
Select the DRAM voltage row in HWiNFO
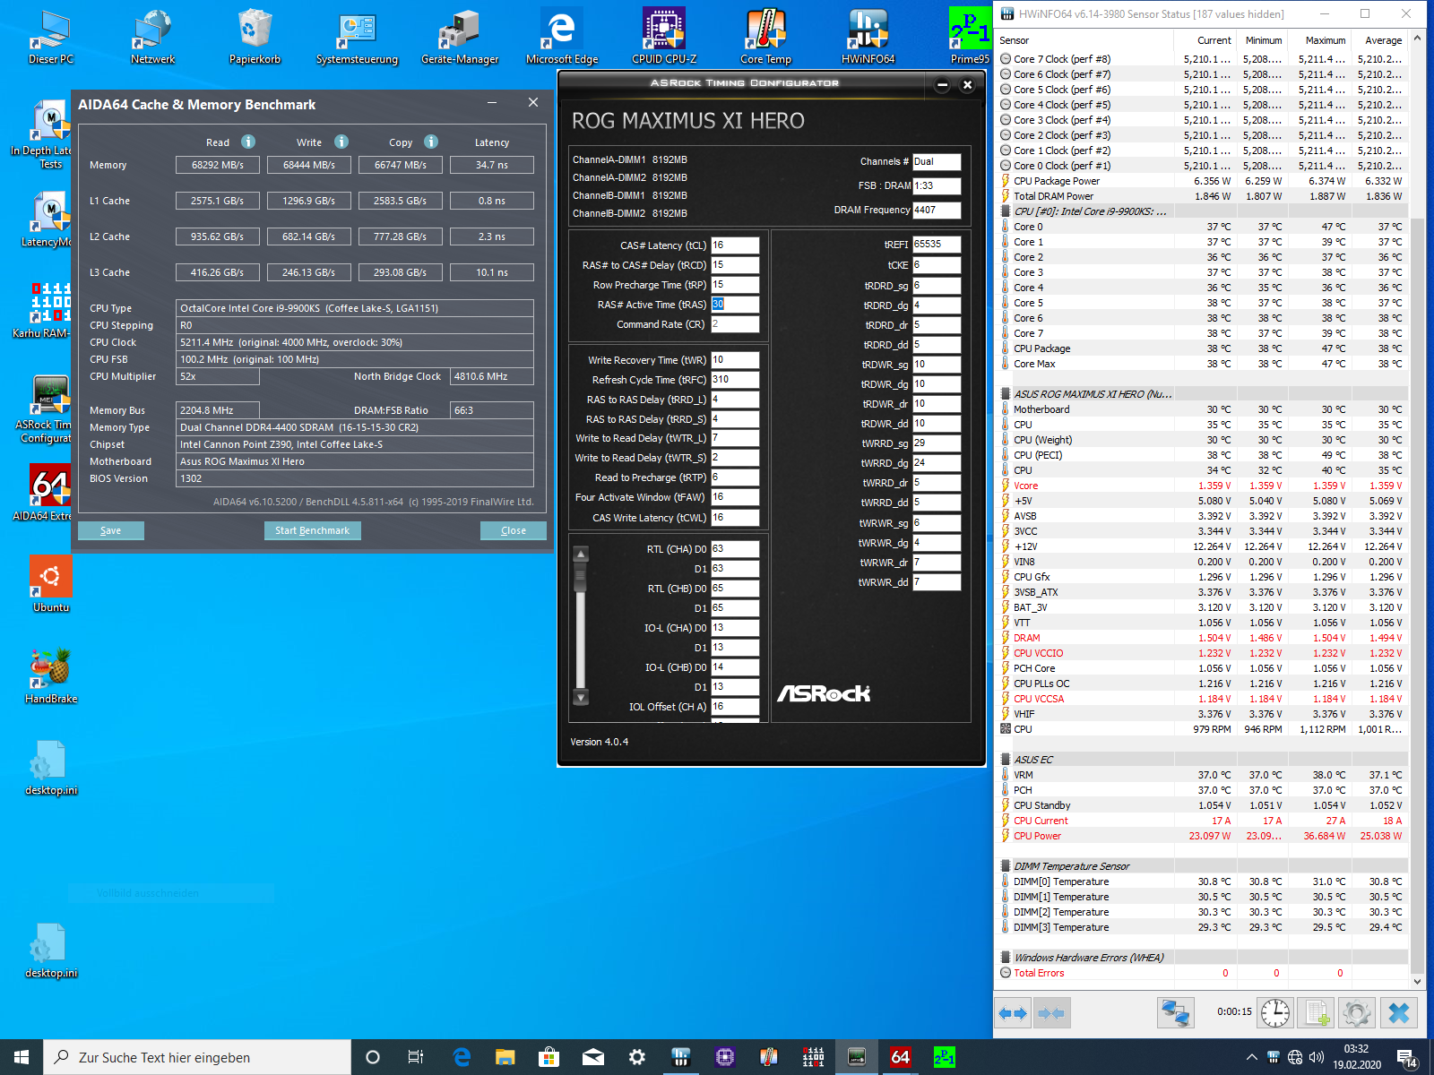click(x=1202, y=638)
